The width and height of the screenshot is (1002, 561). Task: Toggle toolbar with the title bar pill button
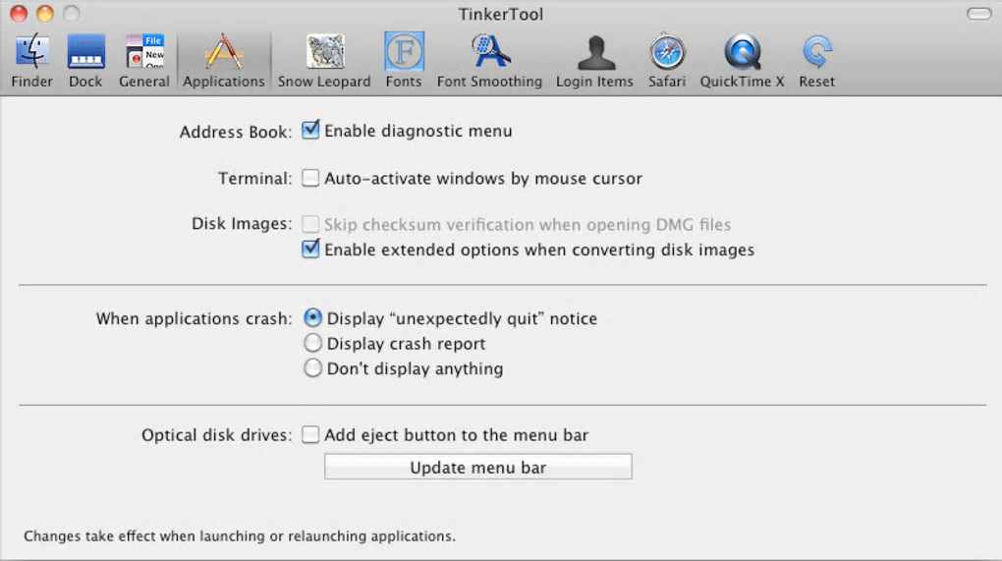(979, 14)
